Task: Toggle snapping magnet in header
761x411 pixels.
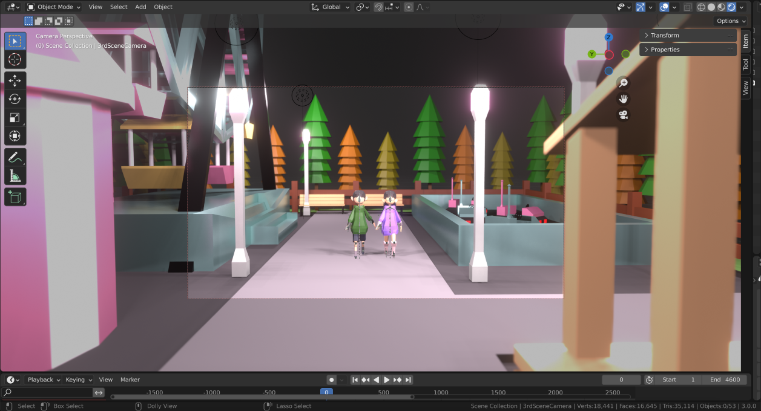Action: pyautogui.click(x=378, y=7)
